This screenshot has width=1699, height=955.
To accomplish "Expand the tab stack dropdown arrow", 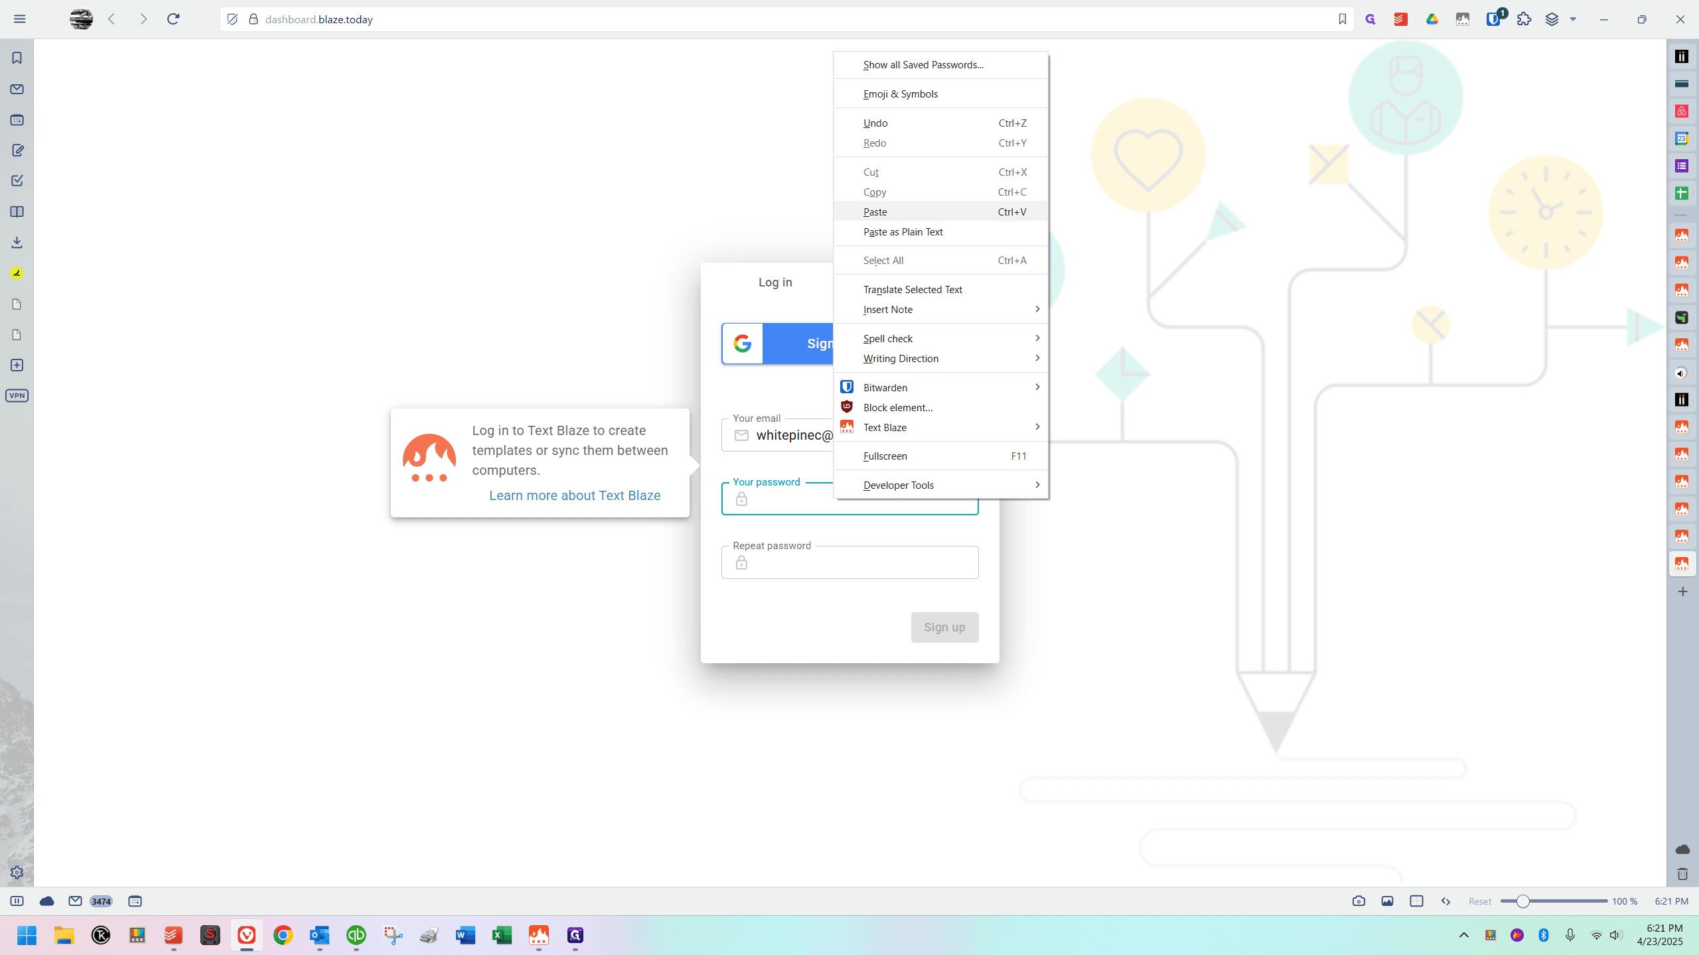I will pos(1573,19).
